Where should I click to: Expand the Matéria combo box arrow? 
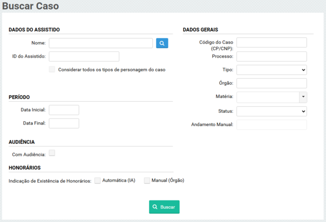click(x=303, y=97)
